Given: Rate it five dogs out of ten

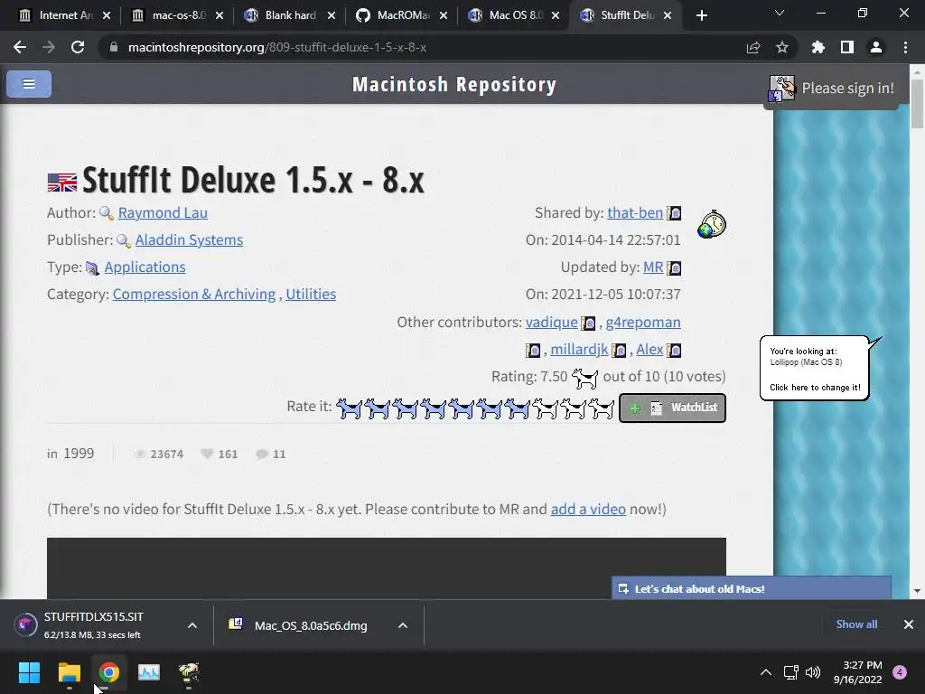Looking at the screenshot, I should point(462,408).
